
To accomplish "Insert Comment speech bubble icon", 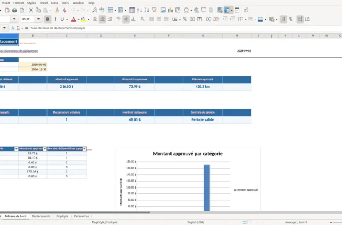I will (204, 10).
